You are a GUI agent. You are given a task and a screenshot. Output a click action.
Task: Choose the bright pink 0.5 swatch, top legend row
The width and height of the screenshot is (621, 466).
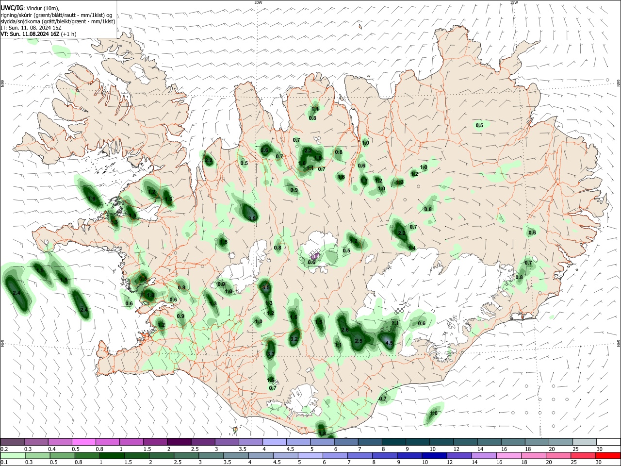click(x=84, y=442)
